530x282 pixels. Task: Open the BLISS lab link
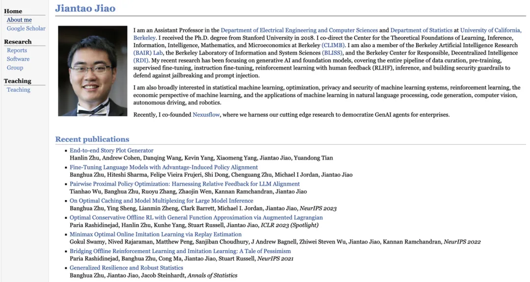(333, 53)
